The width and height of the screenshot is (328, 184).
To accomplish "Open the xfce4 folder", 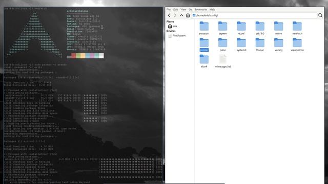I will pyautogui.click(x=204, y=61).
